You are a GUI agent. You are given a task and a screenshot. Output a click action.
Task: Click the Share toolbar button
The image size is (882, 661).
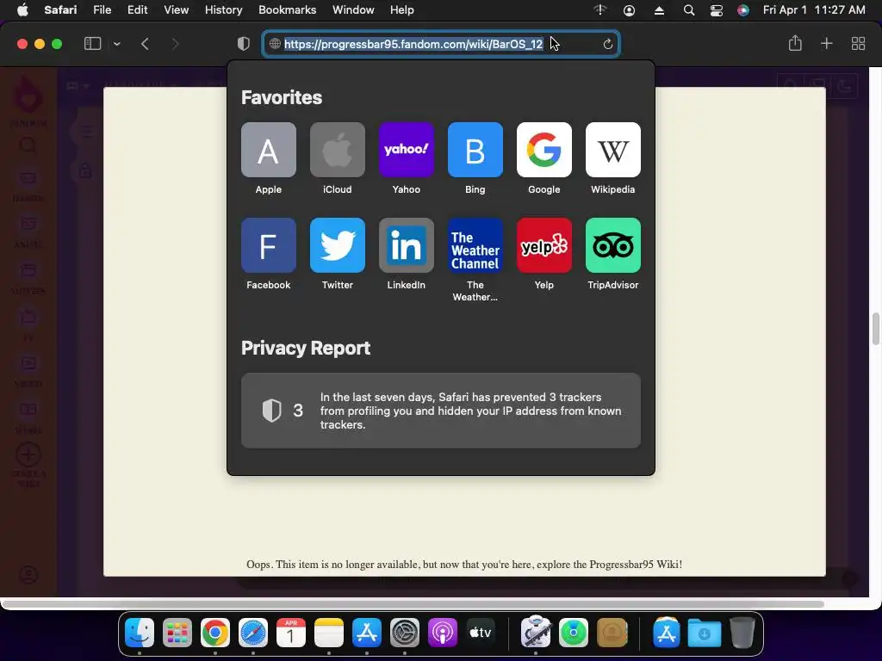[795, 43]
